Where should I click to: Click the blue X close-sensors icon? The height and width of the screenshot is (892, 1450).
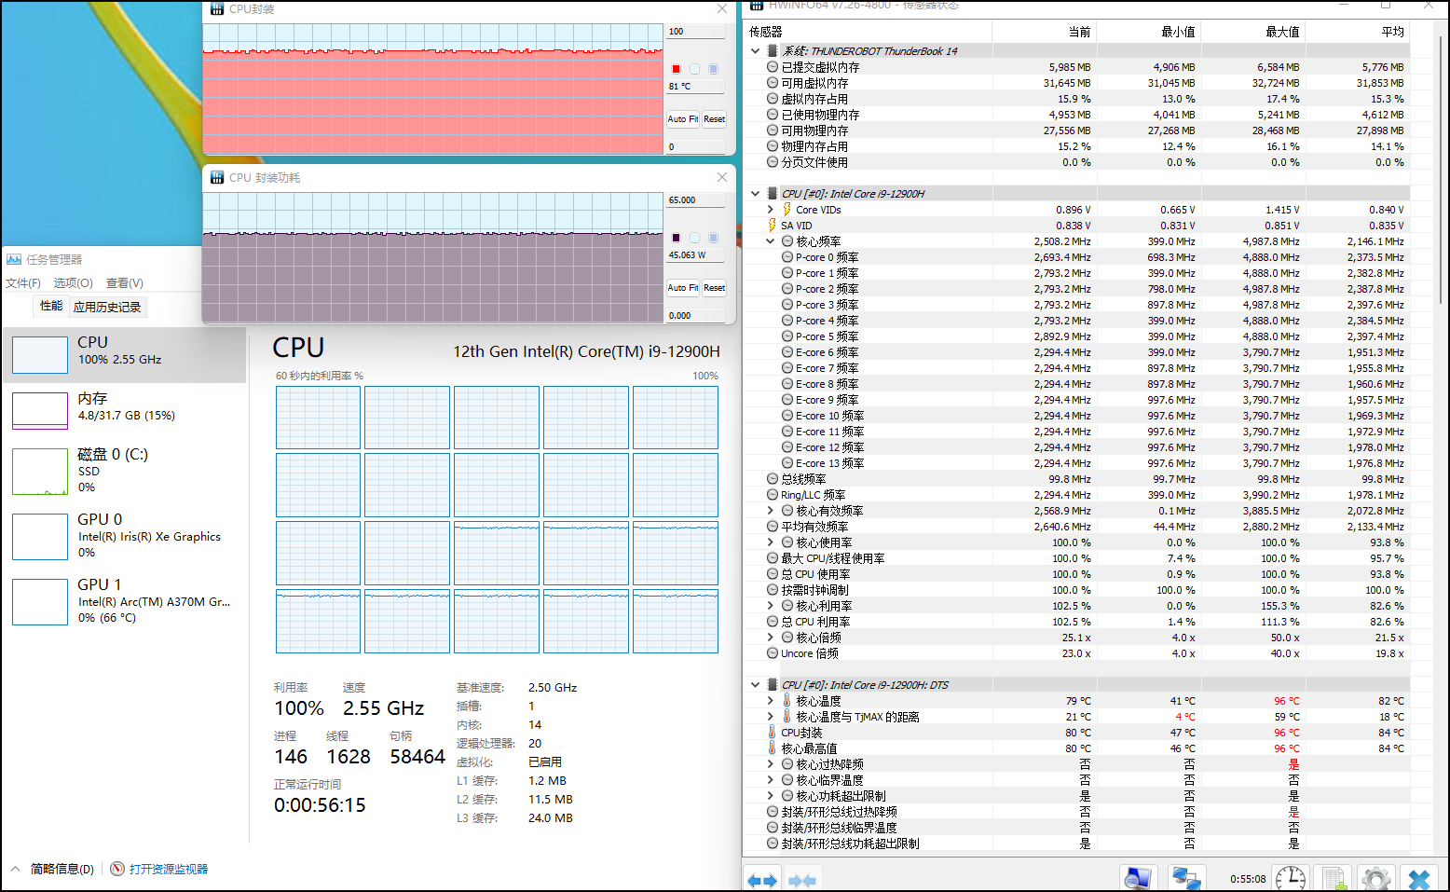pos(1418,878)
